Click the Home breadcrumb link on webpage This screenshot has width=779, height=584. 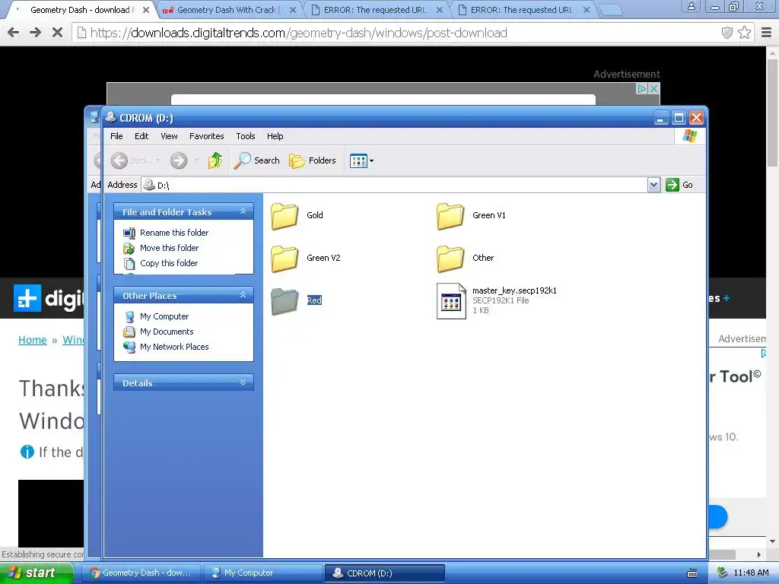pos(32,340)
